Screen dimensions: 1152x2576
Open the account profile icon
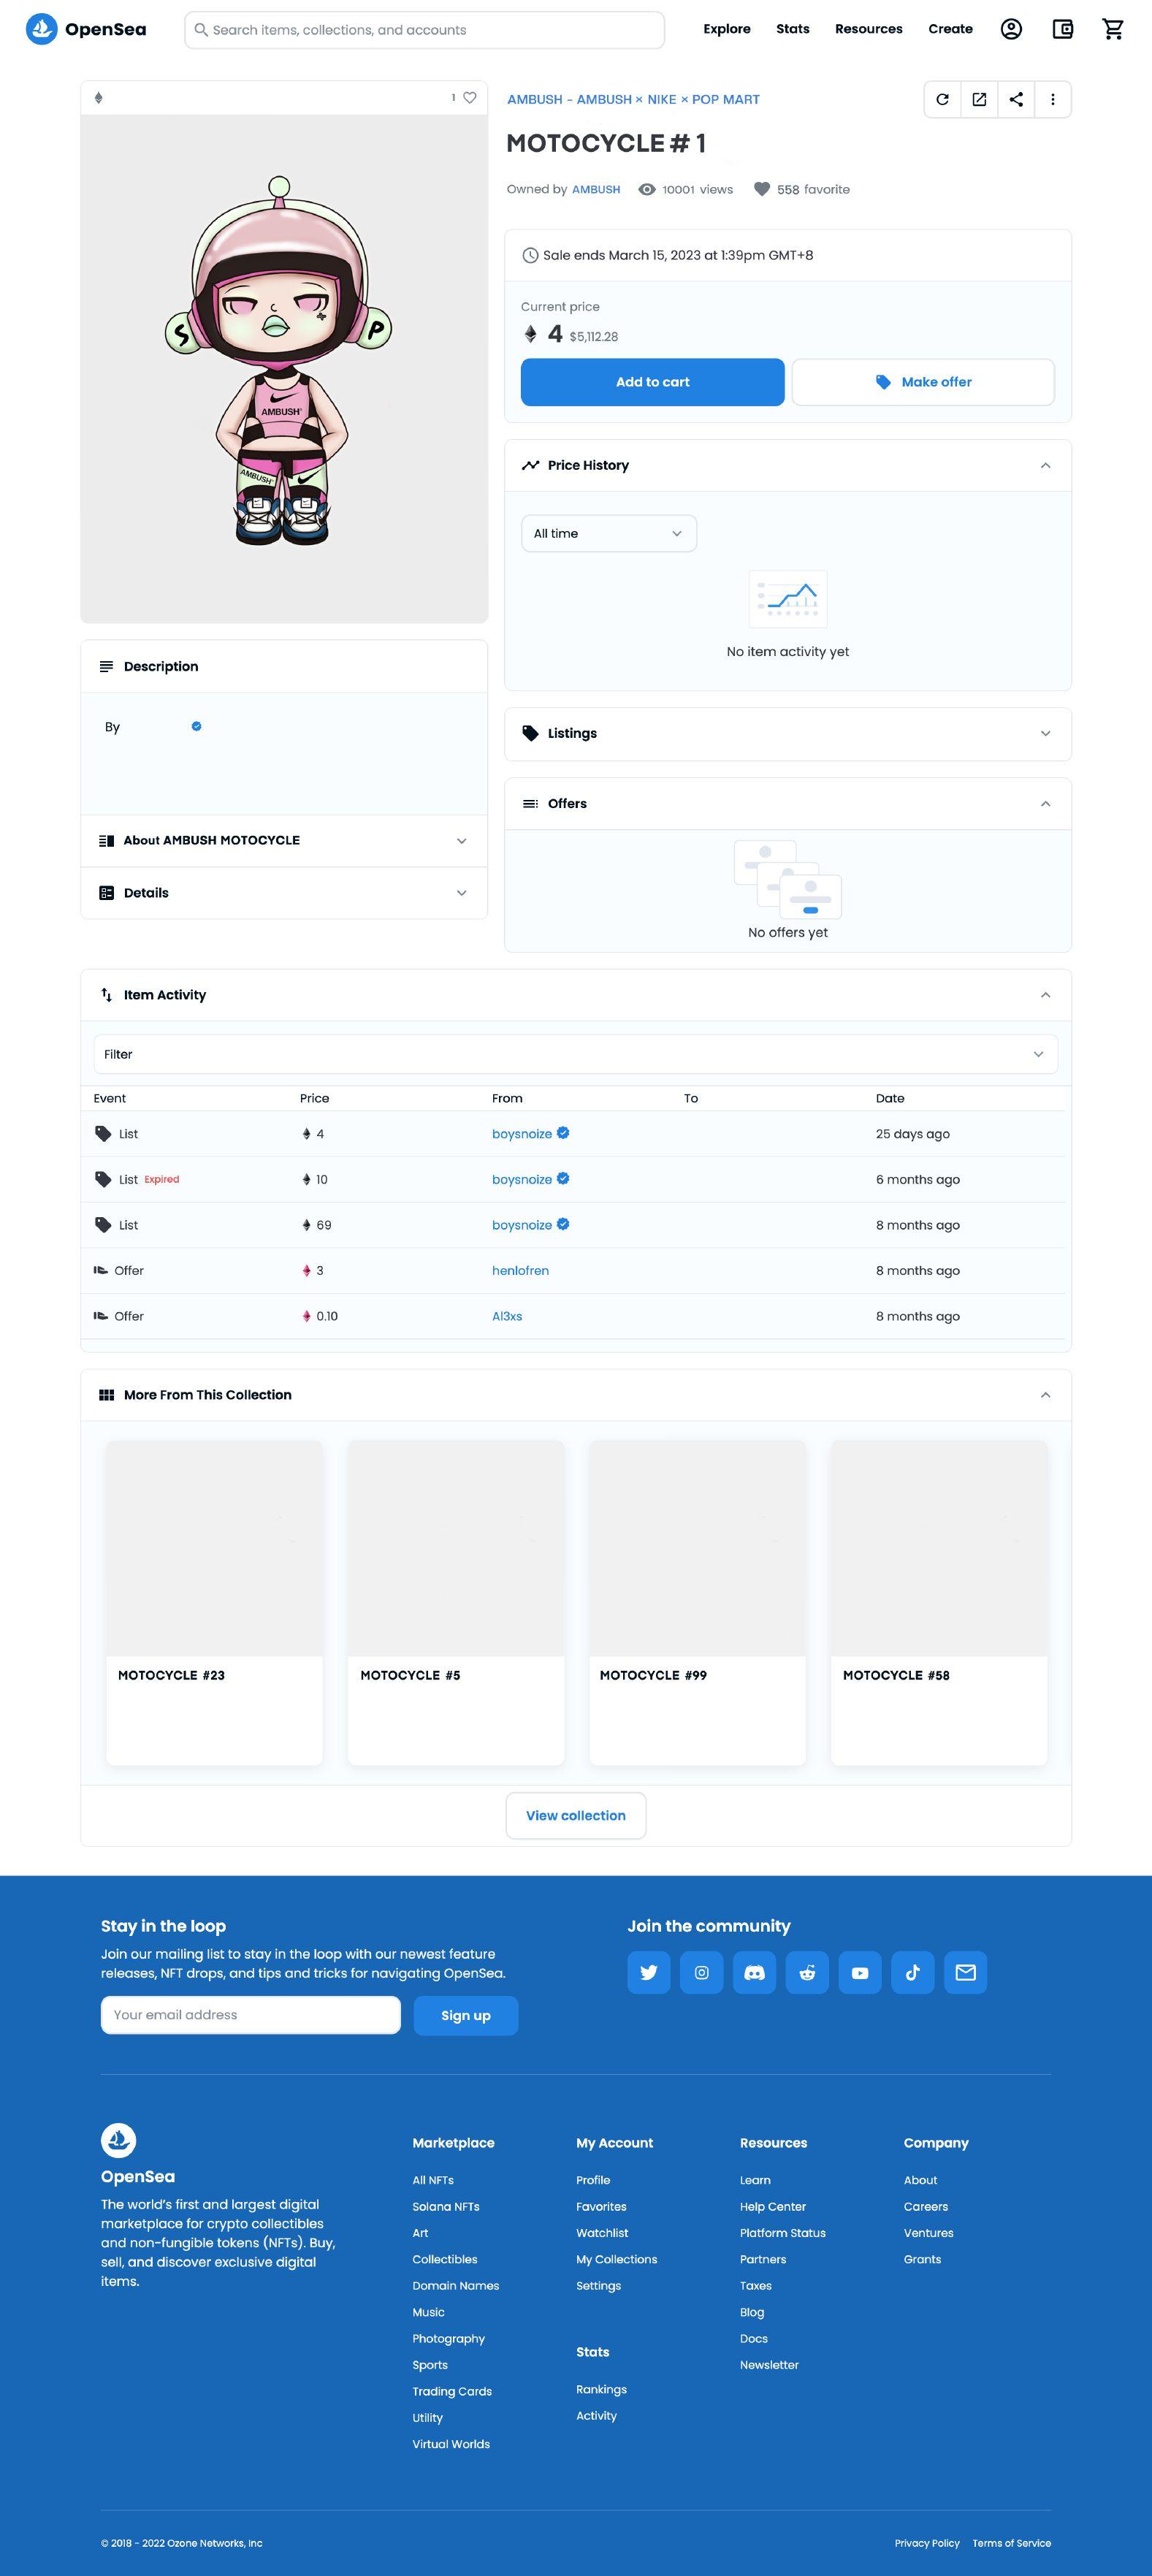[1011, 29]
